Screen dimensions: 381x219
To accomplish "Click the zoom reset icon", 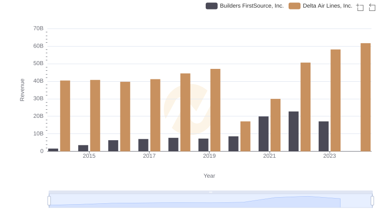I will click(x=372, y=7).
